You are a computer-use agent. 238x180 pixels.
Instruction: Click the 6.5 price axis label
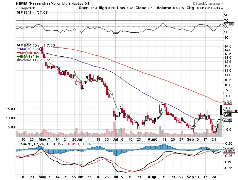(229, 130)
